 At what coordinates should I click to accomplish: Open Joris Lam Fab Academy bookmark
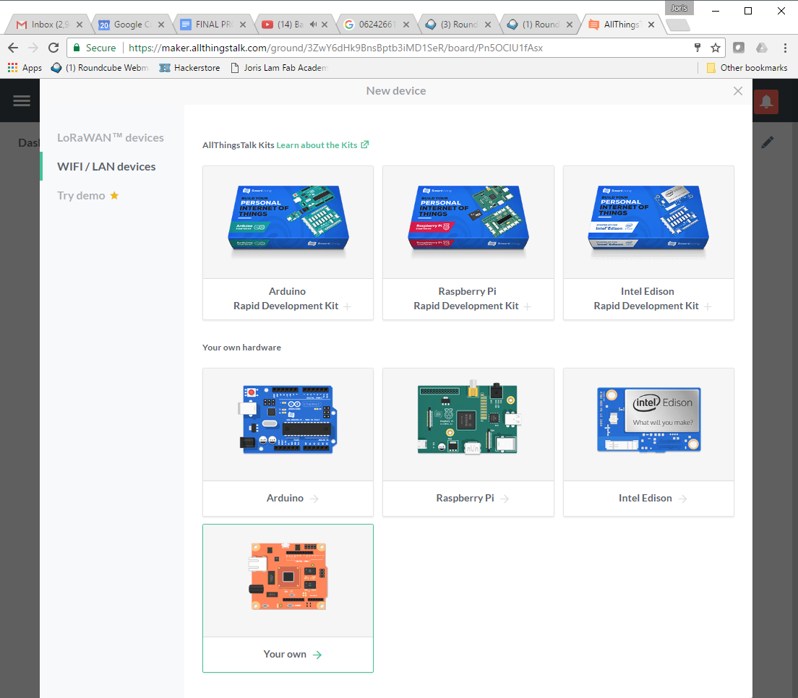pyautogui.click(x=280, y=68)
